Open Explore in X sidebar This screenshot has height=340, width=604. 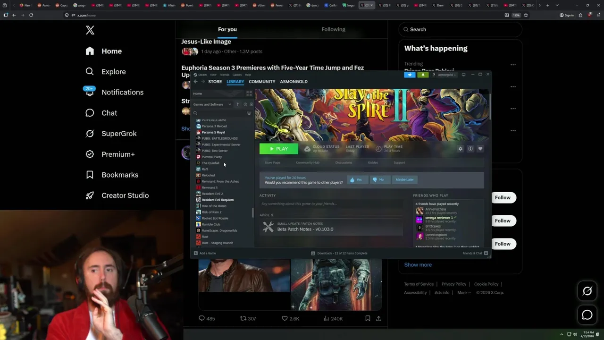point(106,72)
